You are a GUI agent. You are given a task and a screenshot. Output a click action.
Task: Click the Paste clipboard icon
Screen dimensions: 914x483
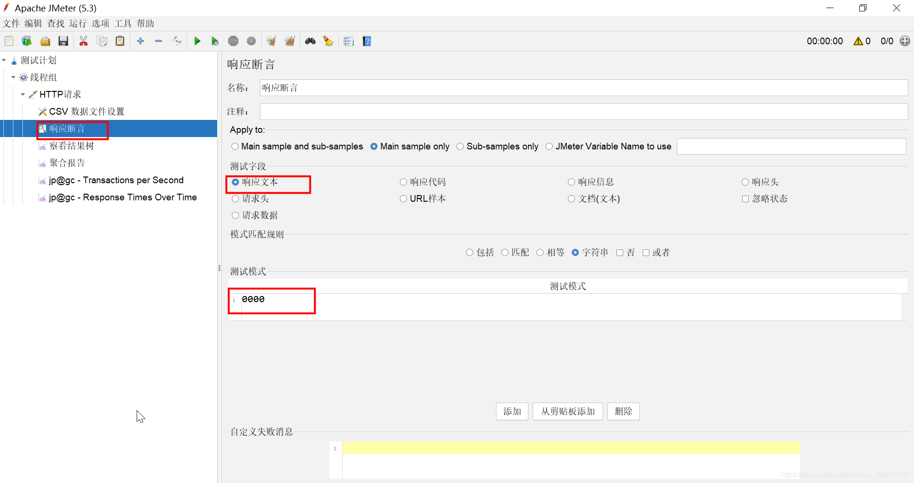point(120,41)
